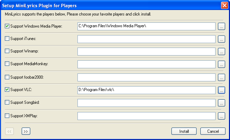
Task: Uncheck Support Windows Media Player checkbox
Action: click(x=7, y=26)
